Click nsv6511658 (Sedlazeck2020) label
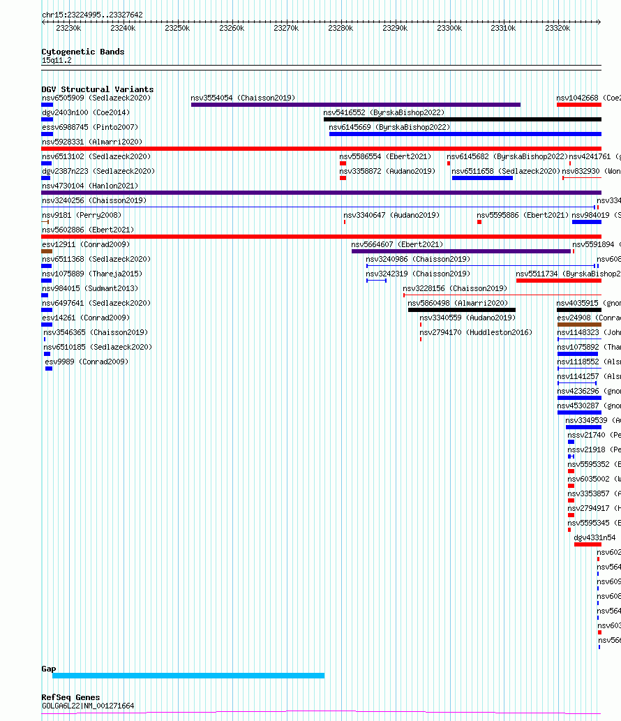This screenshot has width=621, height=721. click(x=506, y=171)
